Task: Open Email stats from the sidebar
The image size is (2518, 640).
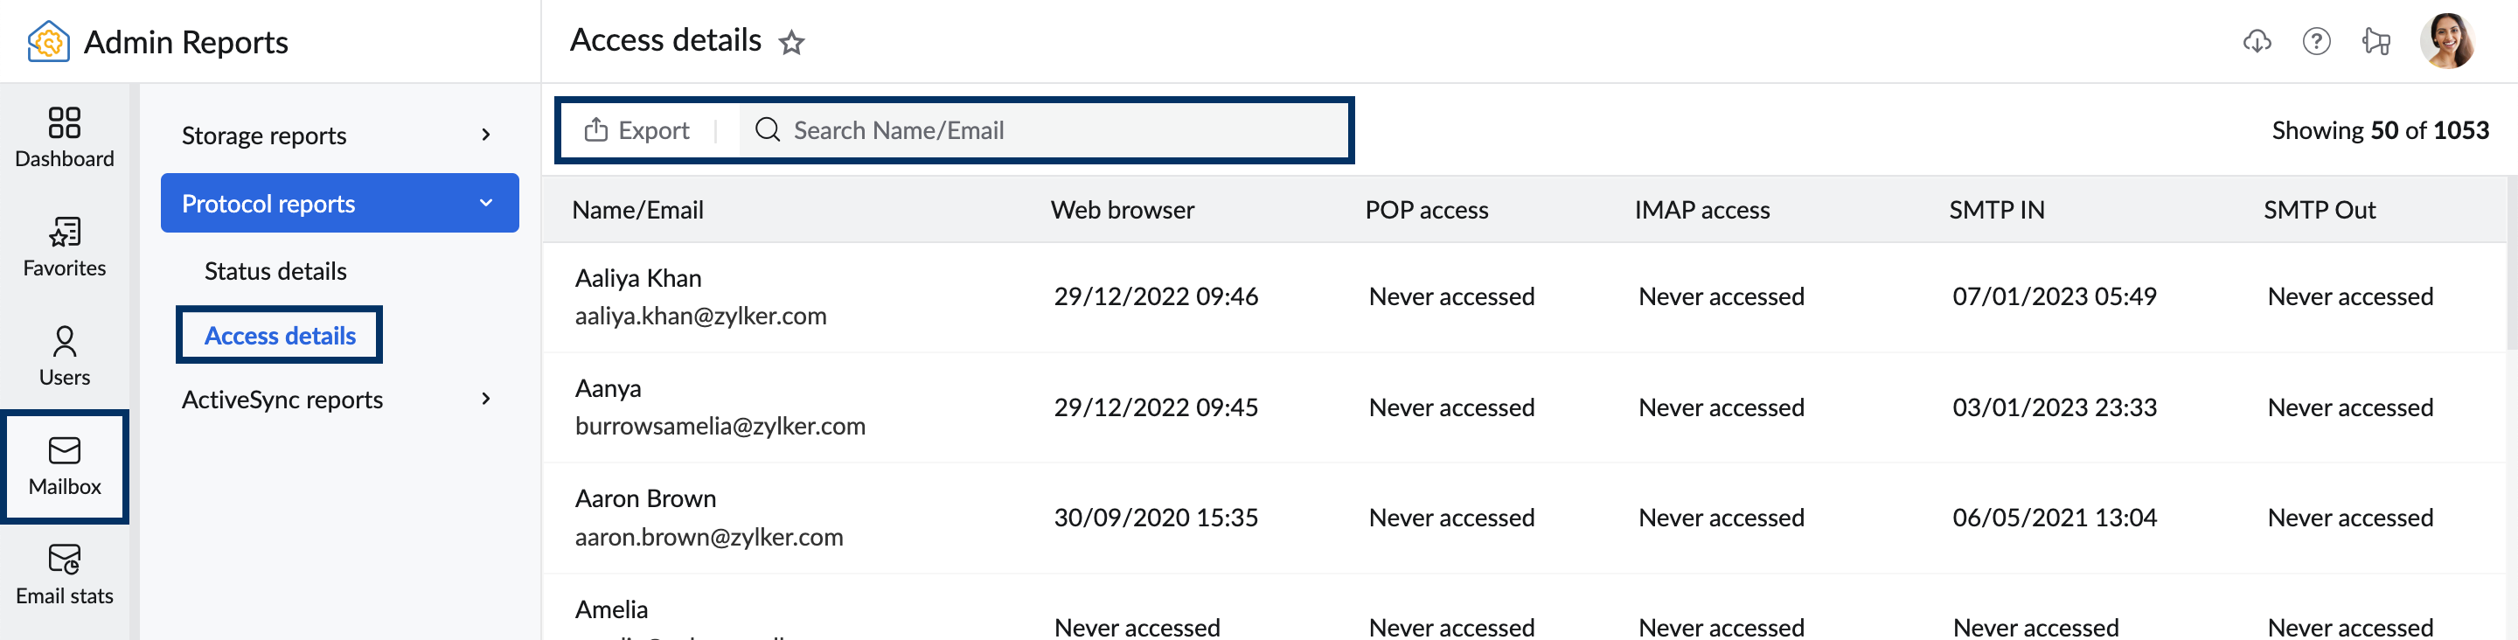Action: pos(64,572)
